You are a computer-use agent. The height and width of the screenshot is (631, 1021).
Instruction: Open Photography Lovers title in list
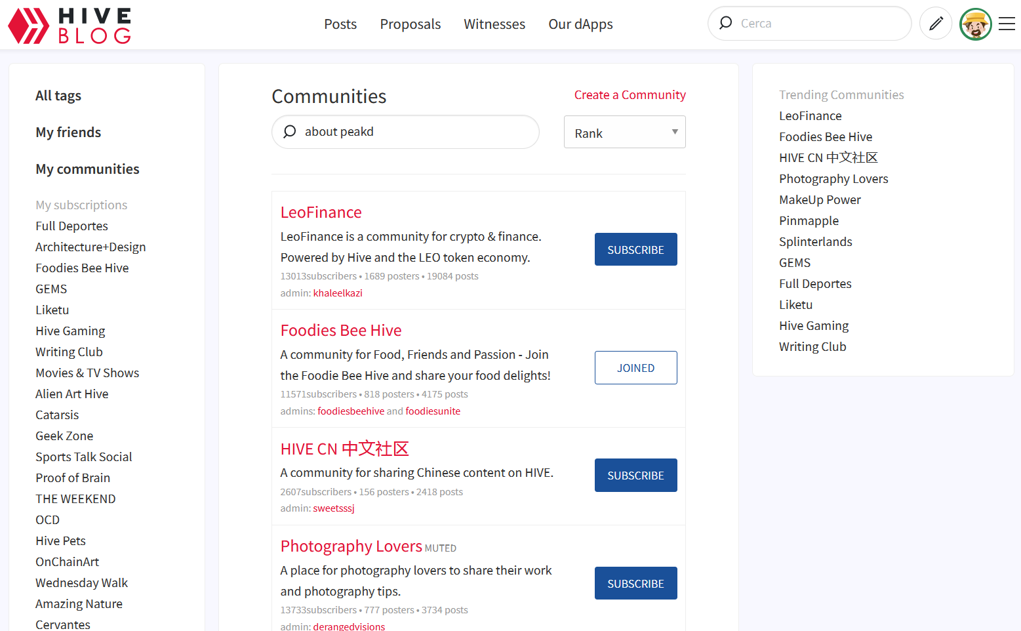click(x=351, y=546)
